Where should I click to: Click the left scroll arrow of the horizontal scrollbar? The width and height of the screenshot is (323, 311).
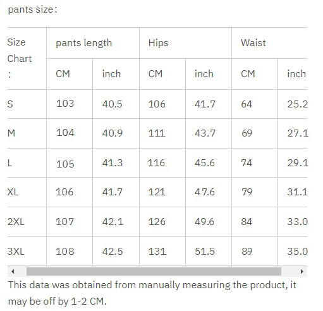tap(13, 271)
